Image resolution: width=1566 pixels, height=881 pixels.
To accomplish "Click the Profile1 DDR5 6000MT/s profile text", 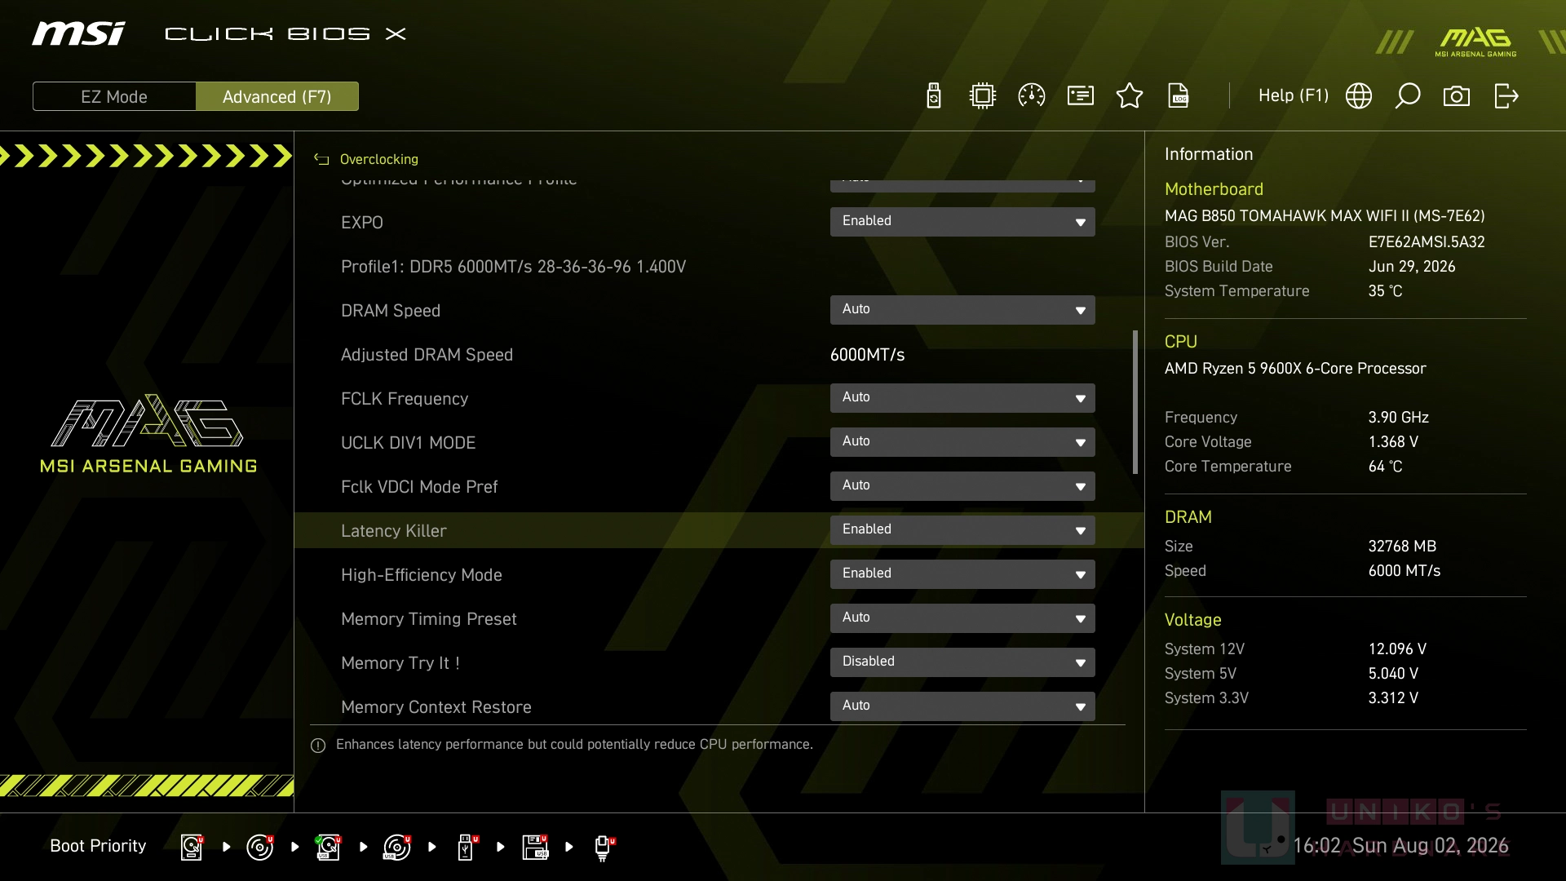I will (513, 267).
